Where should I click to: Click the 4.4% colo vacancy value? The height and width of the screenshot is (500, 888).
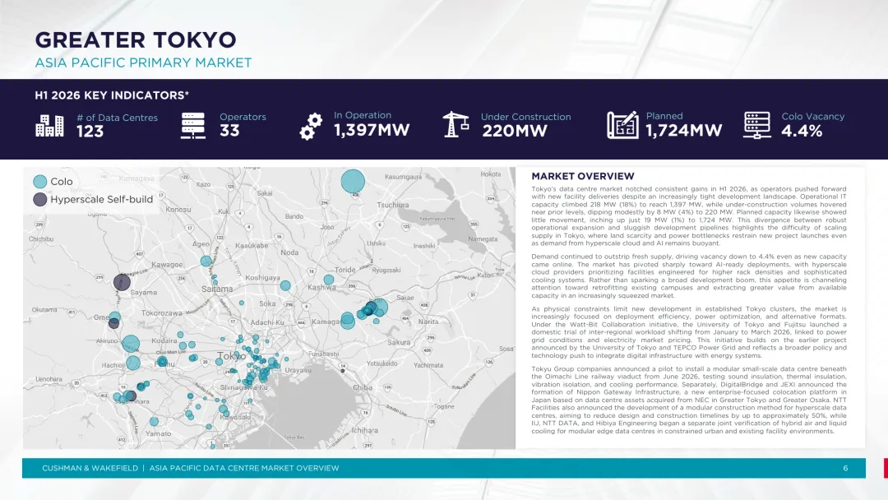tap(802, 131)
